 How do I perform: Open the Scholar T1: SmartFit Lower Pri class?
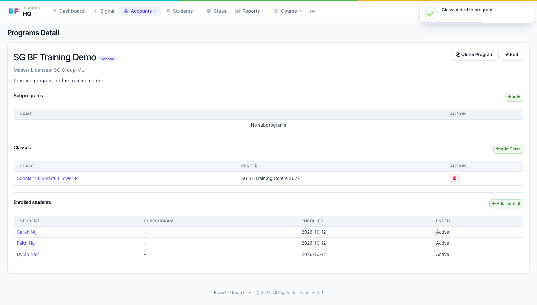(49, 178)
